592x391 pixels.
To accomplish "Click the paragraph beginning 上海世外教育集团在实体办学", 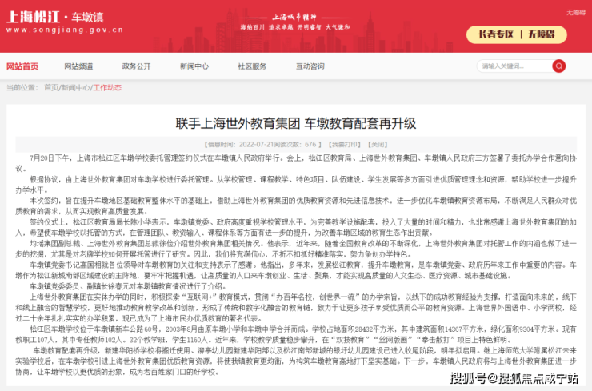I will coord(296,308).
